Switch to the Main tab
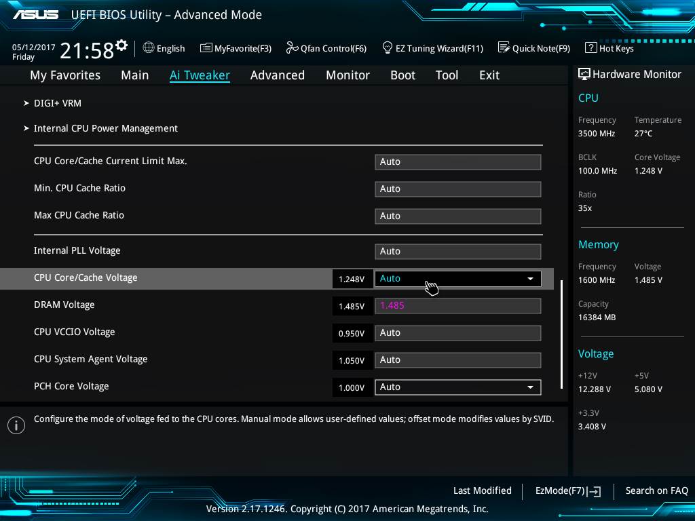This screenshot has width=695, height=521. [135, 75]
